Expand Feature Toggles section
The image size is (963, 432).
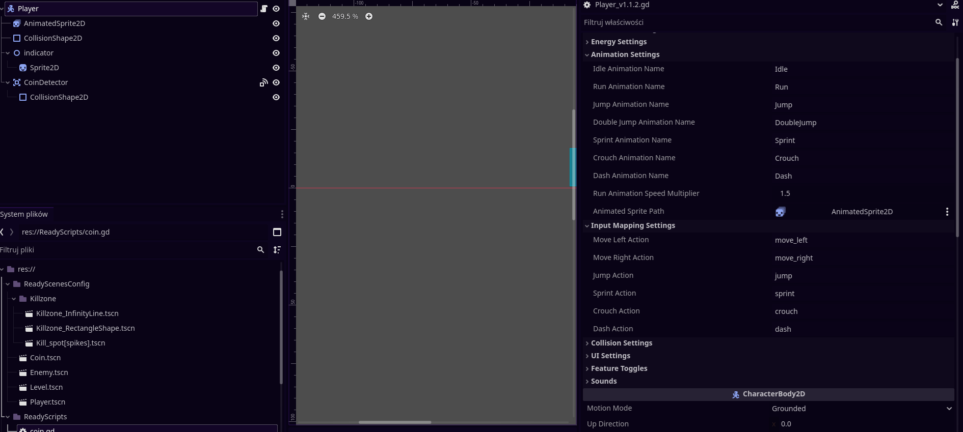click(x=768, y=368)
